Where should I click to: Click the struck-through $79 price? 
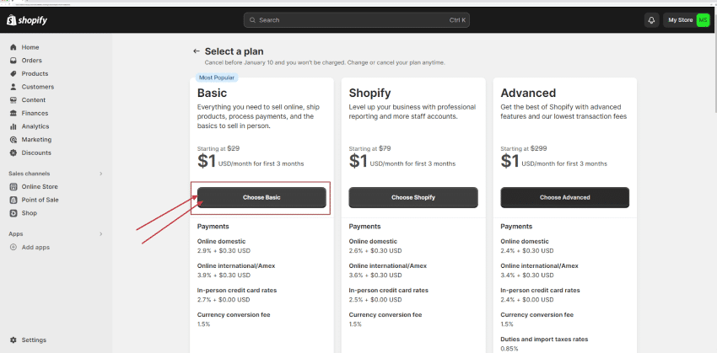385,148
